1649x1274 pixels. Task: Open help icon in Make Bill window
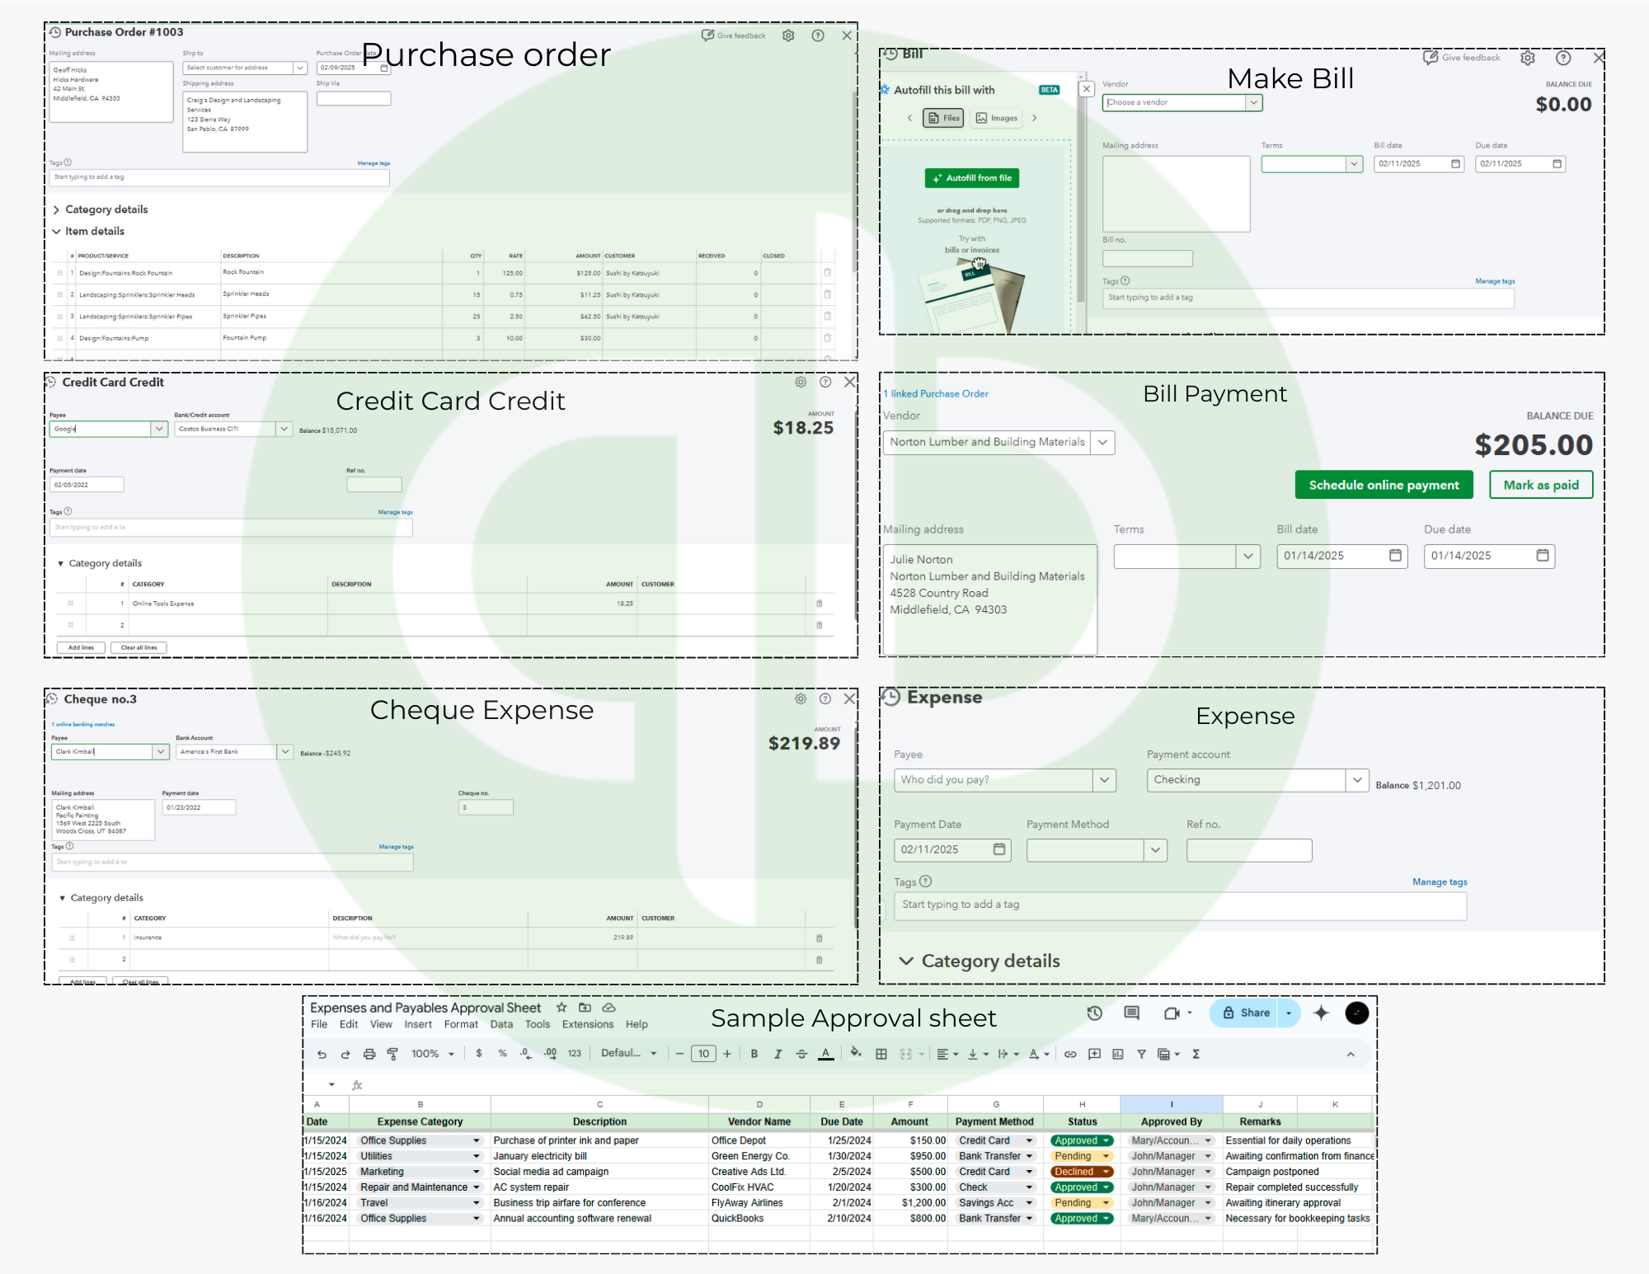pyautogui.click(x=1562, y=58)
